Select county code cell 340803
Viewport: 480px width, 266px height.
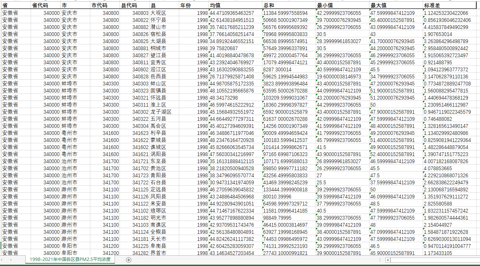[x=135, y=13]
